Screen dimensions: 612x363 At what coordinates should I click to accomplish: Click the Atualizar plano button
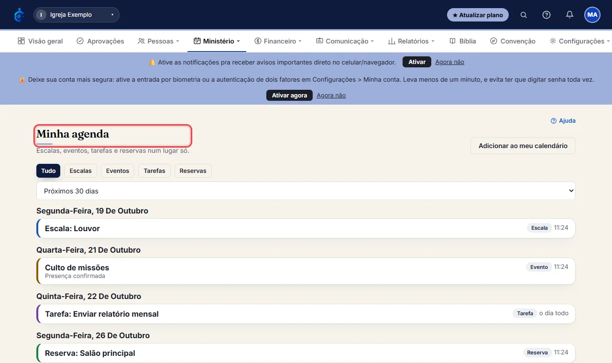478,15
